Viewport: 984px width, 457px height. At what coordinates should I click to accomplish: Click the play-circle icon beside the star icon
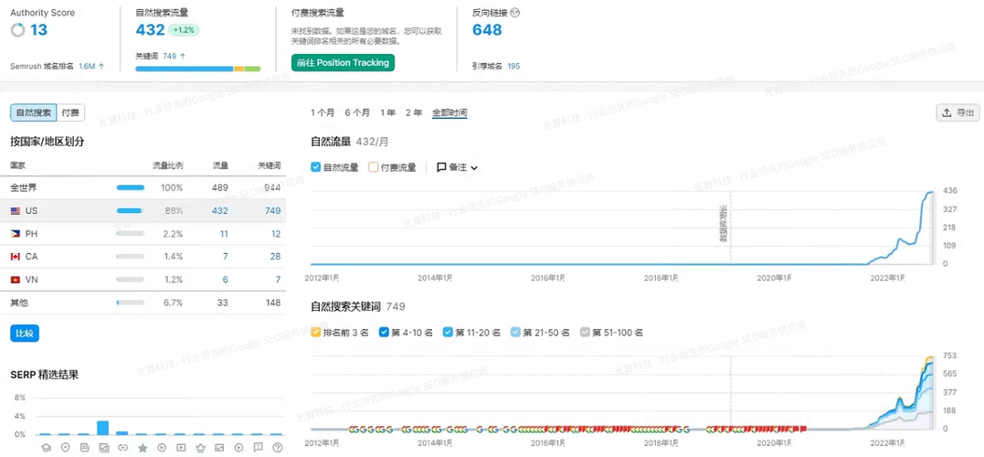pos(162,448)
